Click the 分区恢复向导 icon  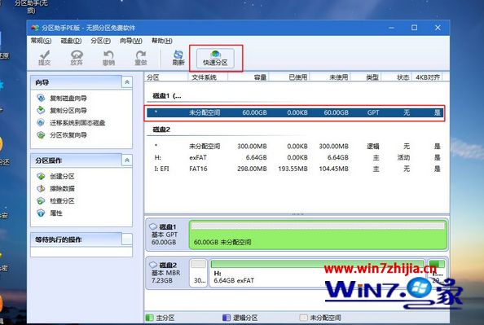(x=41, y=135)
